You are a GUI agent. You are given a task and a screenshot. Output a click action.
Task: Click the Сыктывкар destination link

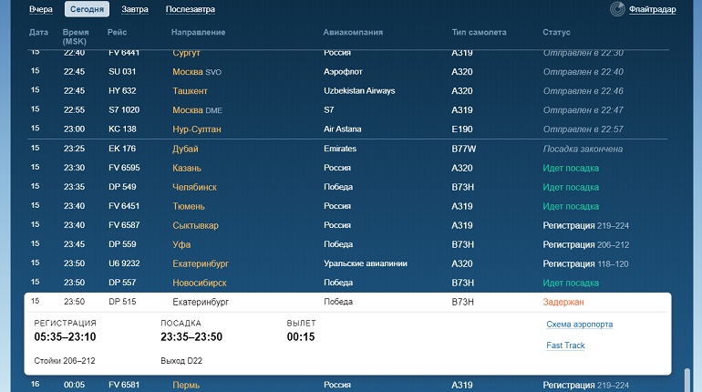point(195,225)
